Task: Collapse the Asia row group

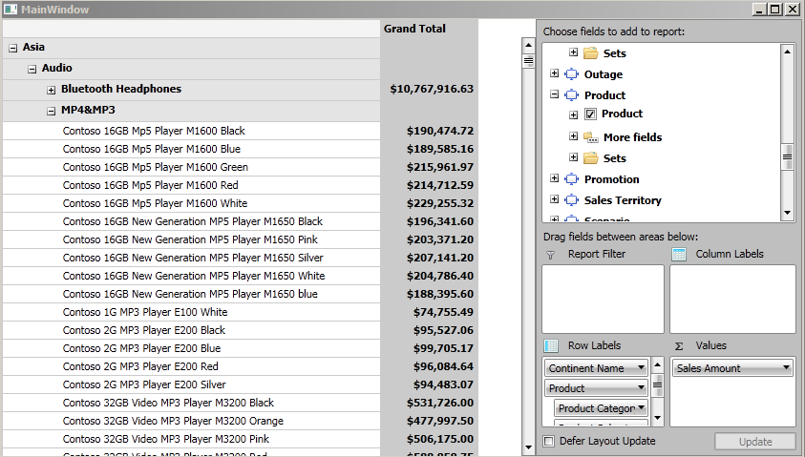Action: click(x=12, y=48)
